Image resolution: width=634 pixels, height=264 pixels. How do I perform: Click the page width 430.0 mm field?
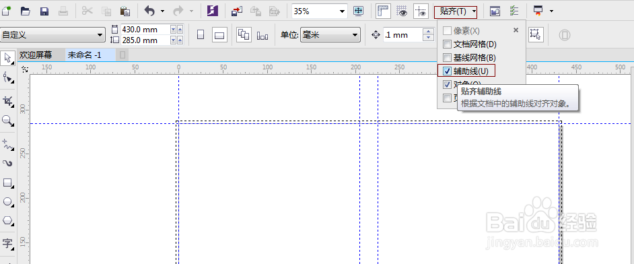tap(145, 30)
